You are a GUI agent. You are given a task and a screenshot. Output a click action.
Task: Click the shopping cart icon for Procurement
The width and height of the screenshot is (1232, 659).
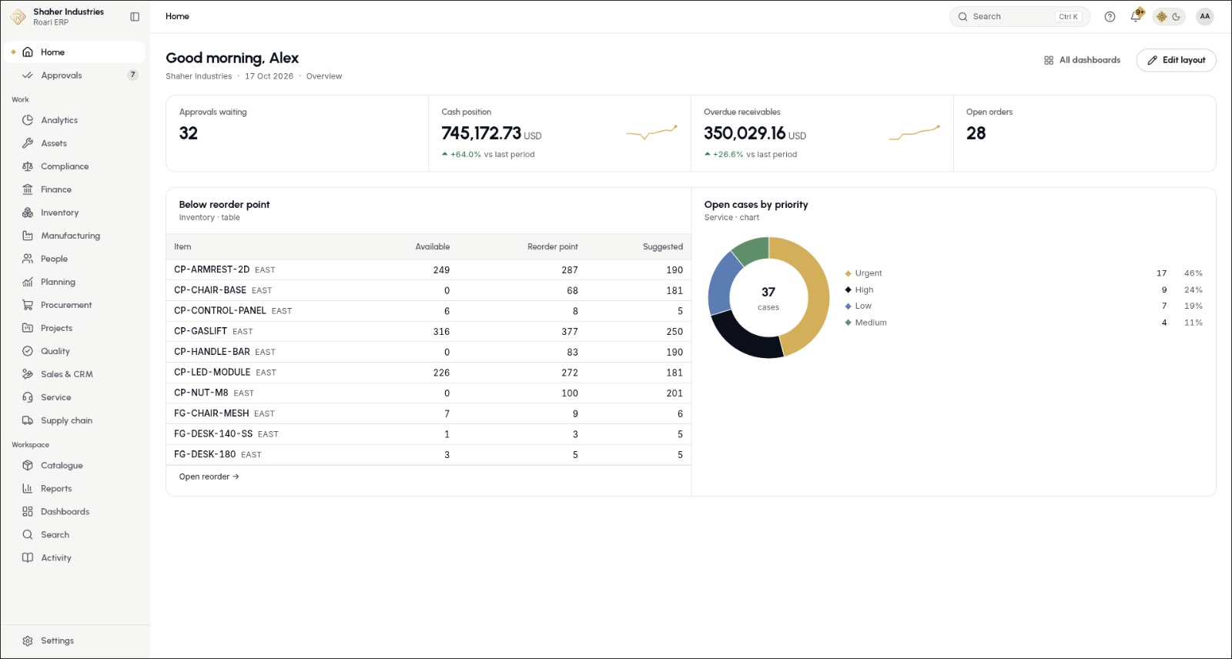pyautogui.click(x=28, y=305)
